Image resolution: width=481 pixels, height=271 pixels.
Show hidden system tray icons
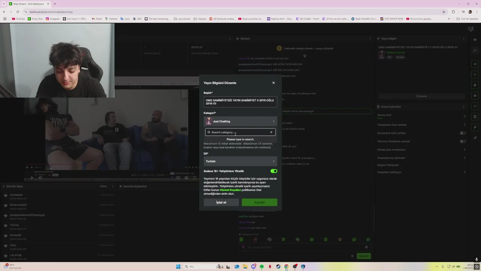pyautogui.click(x=437, y=266)
